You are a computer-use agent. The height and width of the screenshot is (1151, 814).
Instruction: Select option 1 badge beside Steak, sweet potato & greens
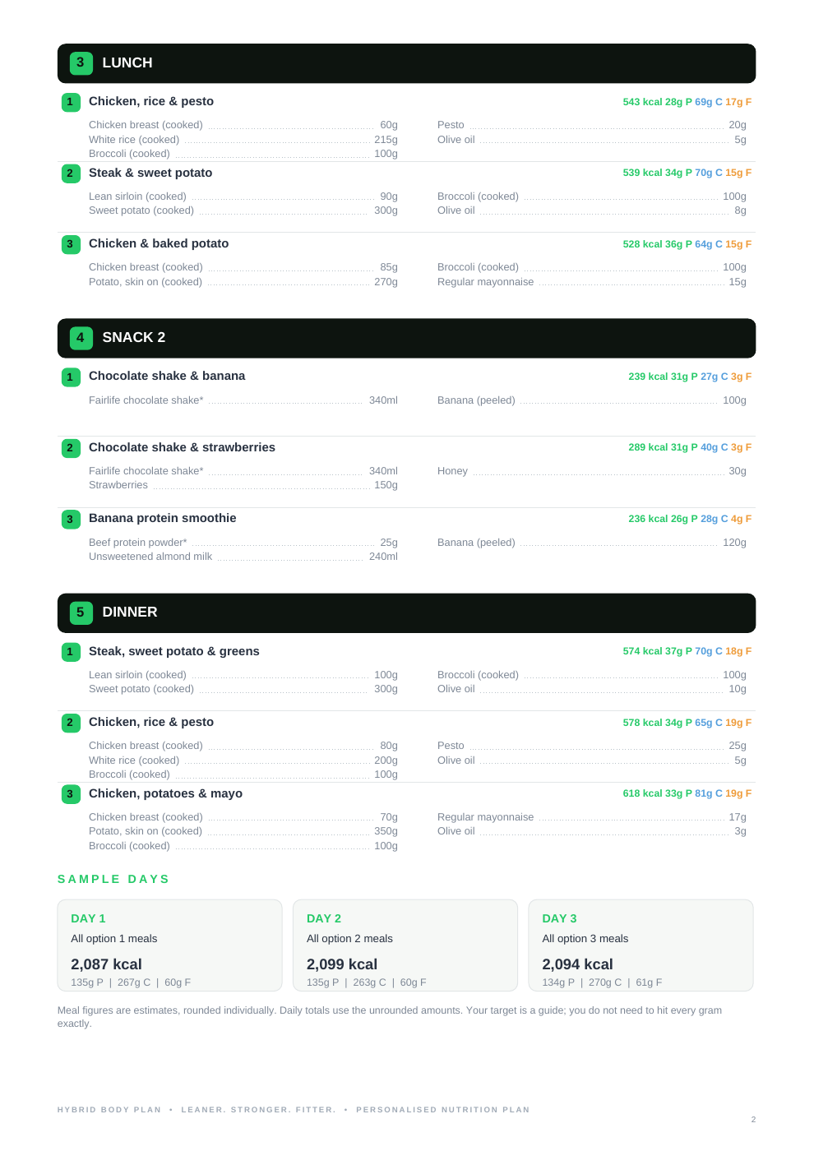pos(71,652)
